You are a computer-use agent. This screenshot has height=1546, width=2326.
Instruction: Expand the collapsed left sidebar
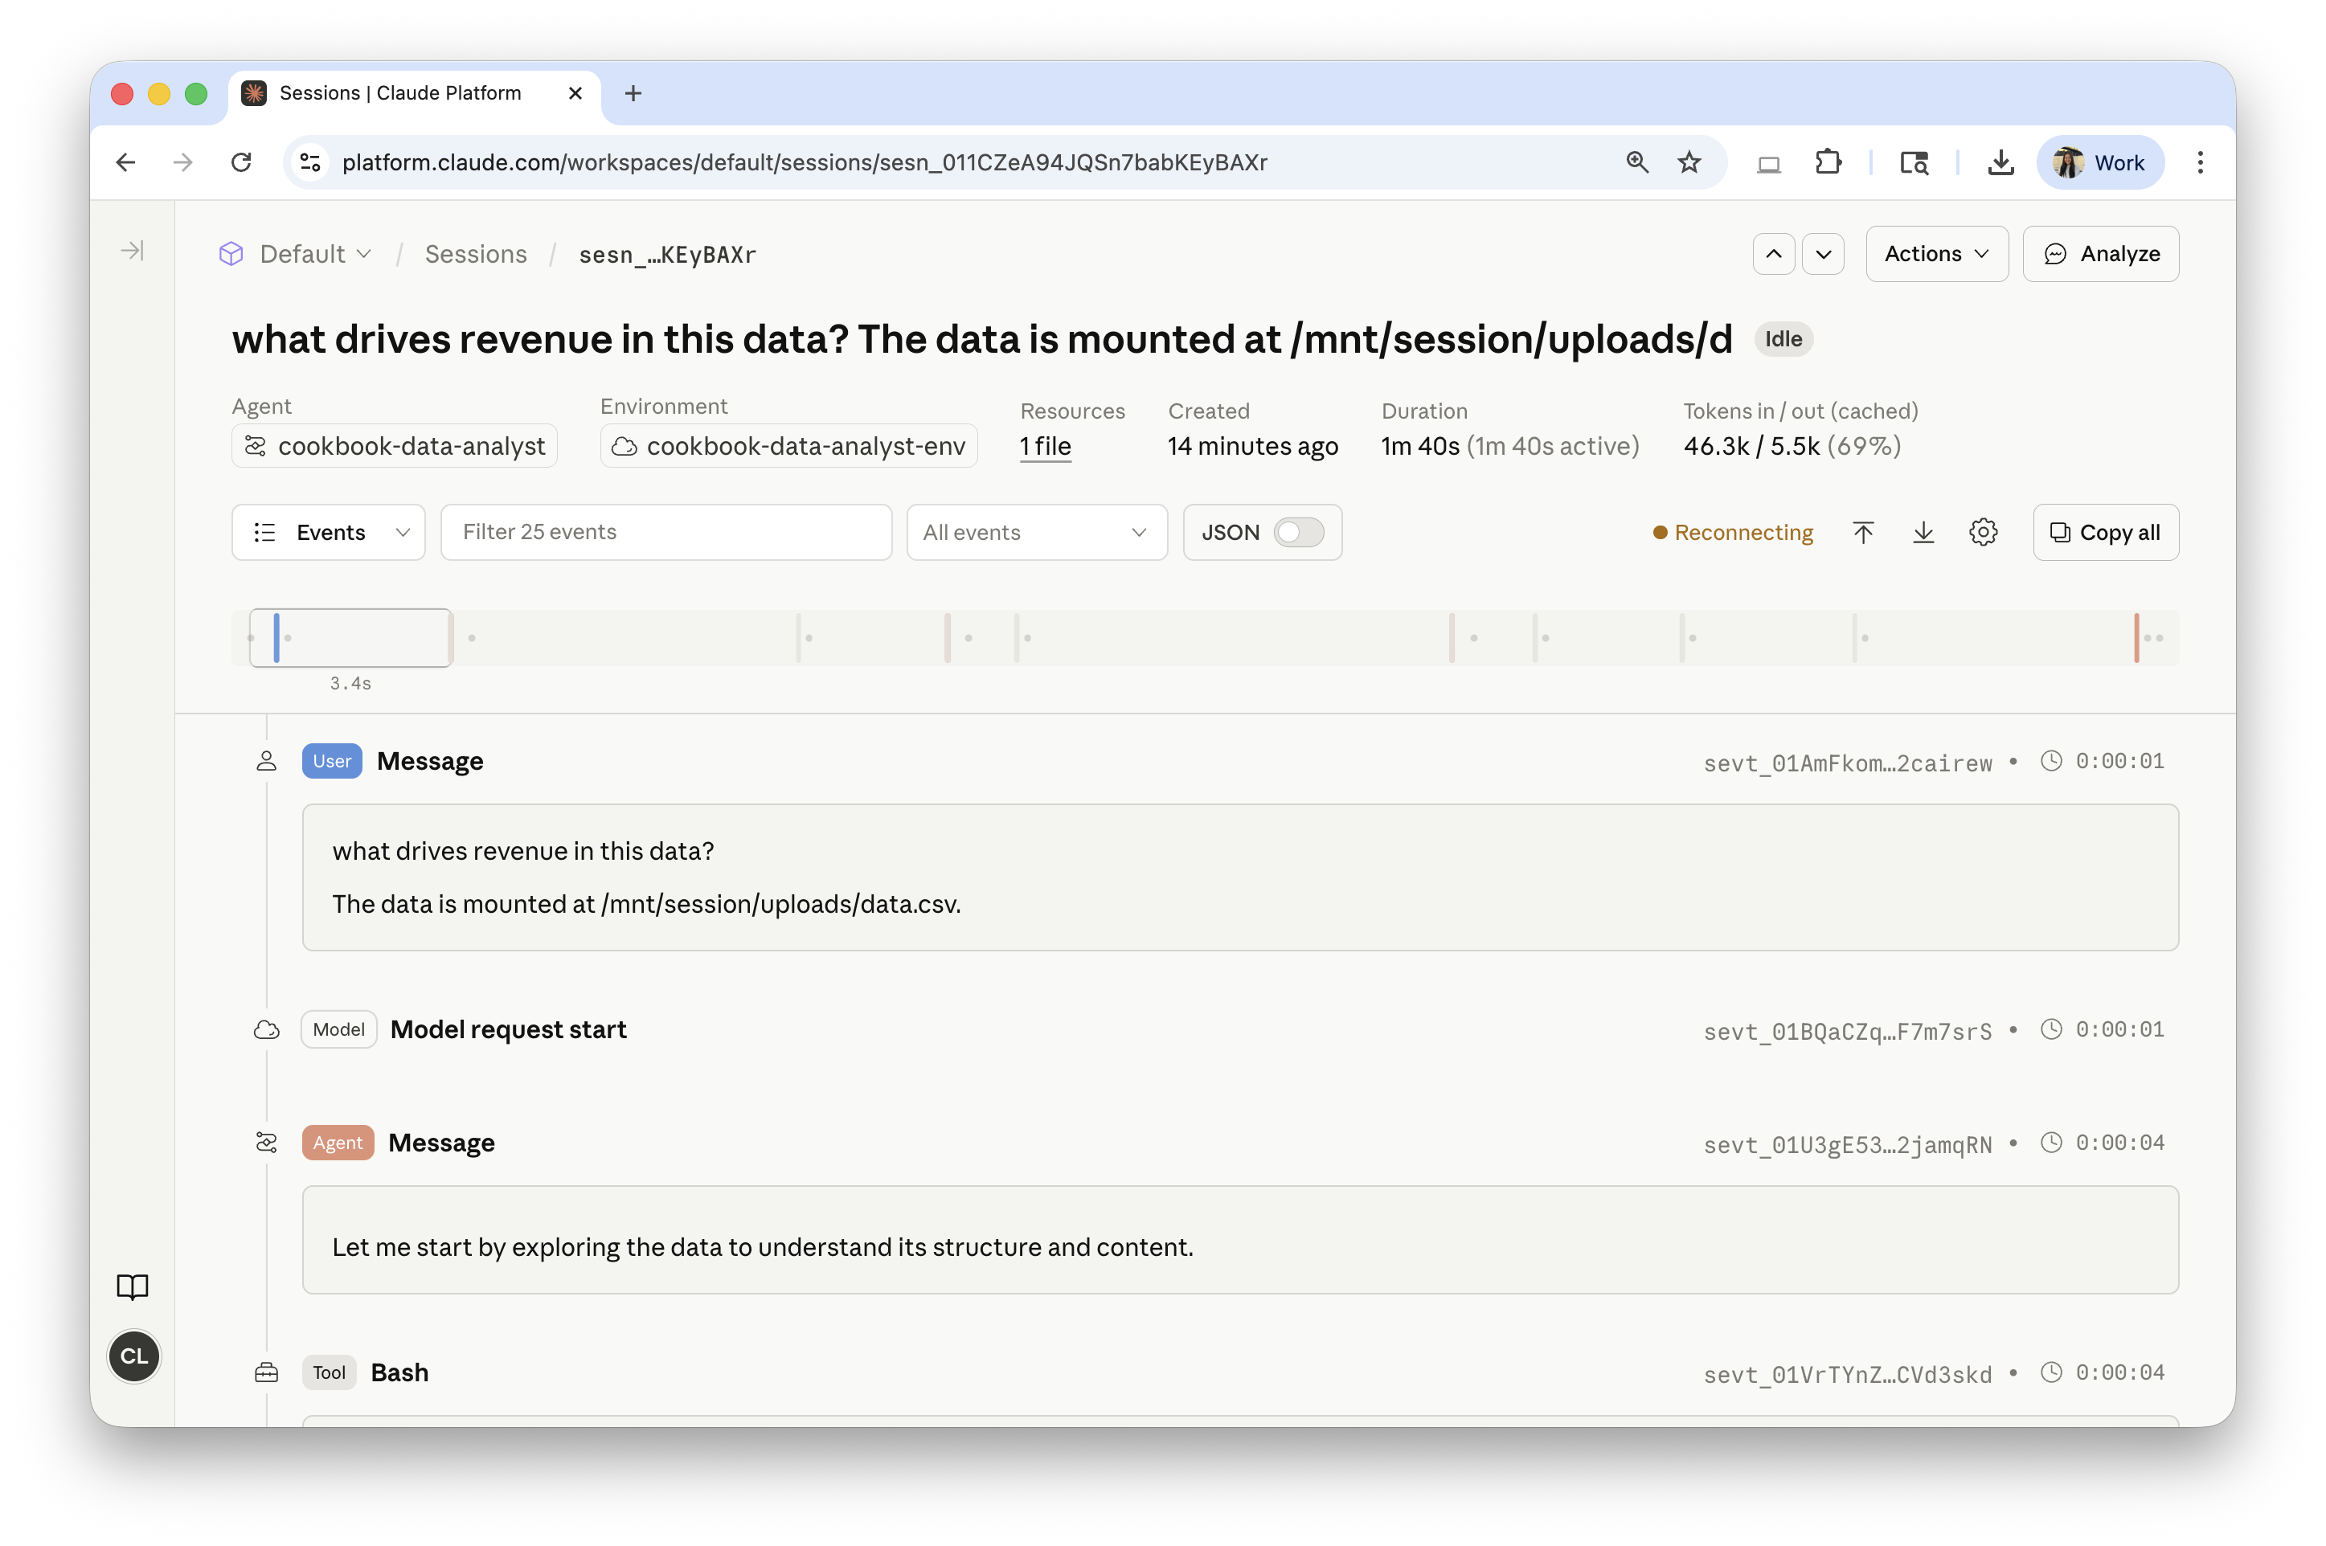(x=132, y=252)
